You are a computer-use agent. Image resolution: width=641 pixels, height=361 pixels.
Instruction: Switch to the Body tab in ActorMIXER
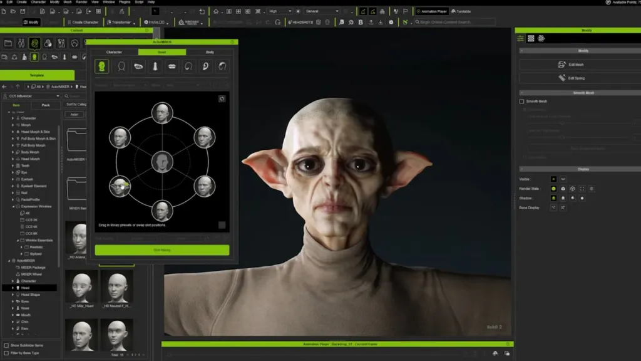[x=210, y=52]
